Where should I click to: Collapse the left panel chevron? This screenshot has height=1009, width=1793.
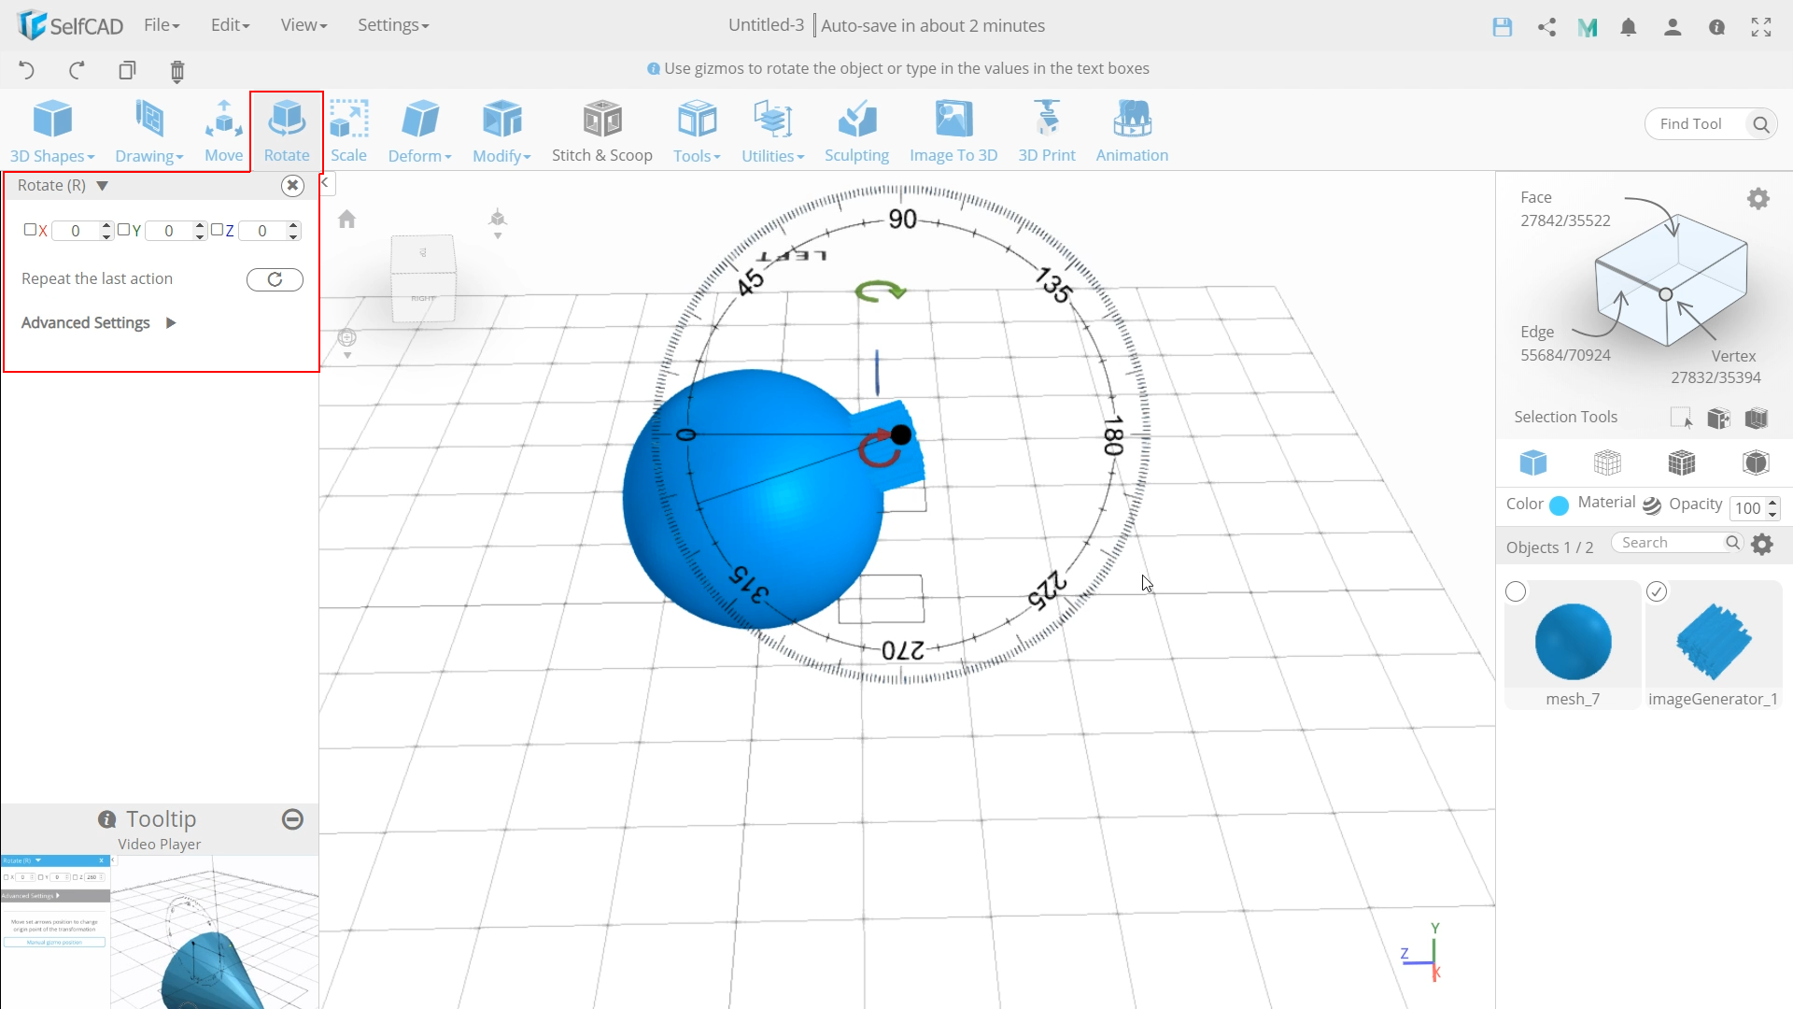coord(325,183)
